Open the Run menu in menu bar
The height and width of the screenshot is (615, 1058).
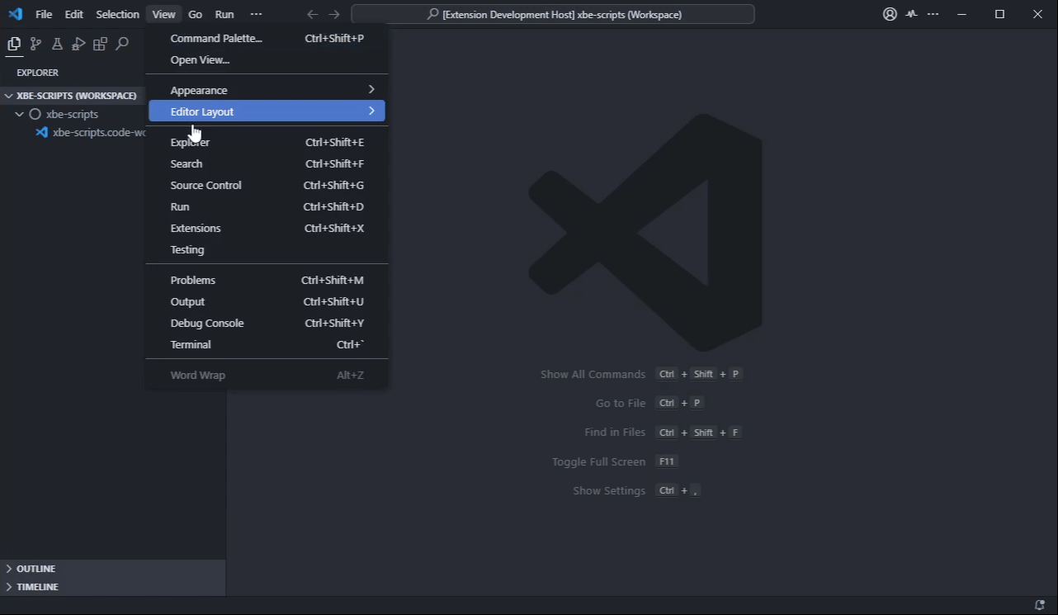pyautogui.click(x=224, y=14)
